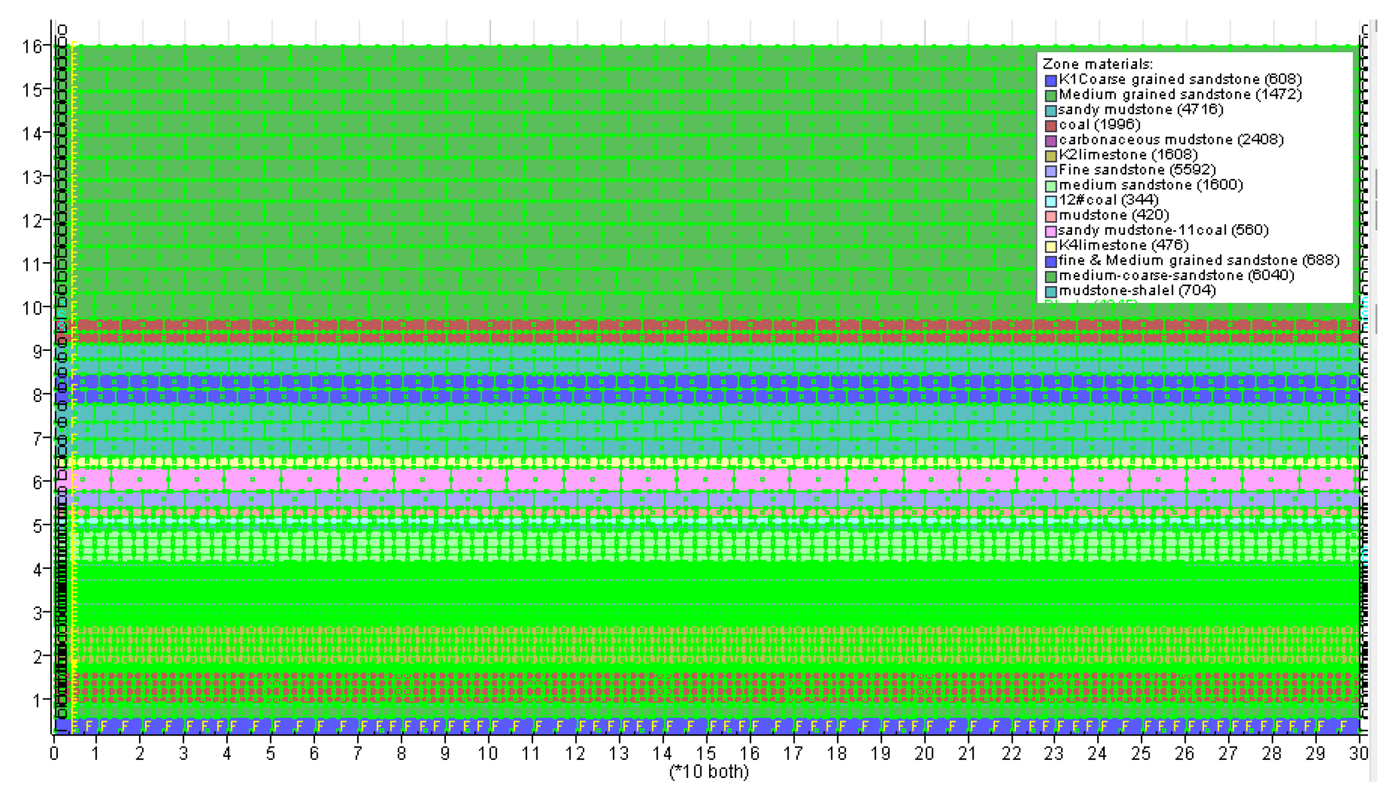Click the 30 tick on horizontal axis

(x=1359, y=754)
